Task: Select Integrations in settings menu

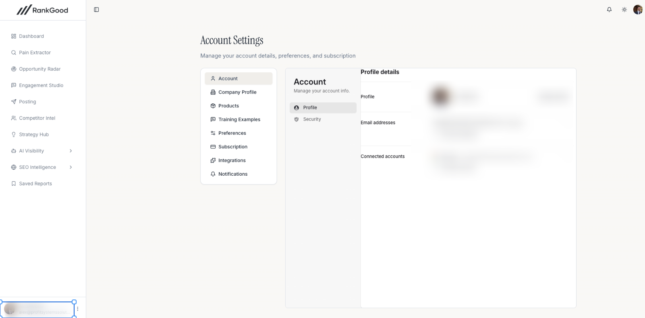Action: [x=232, y=160]
